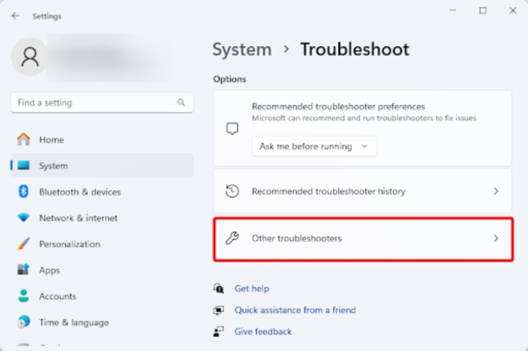
Task: Open the Get help link
Action: click(x=252, y=289)
